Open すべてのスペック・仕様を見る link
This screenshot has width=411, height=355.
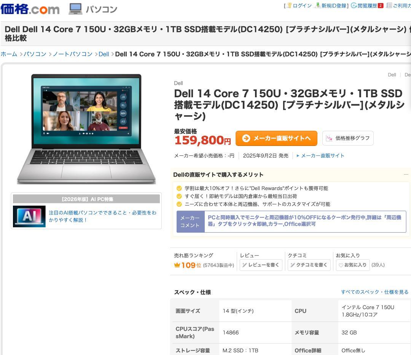coord(374,292)
